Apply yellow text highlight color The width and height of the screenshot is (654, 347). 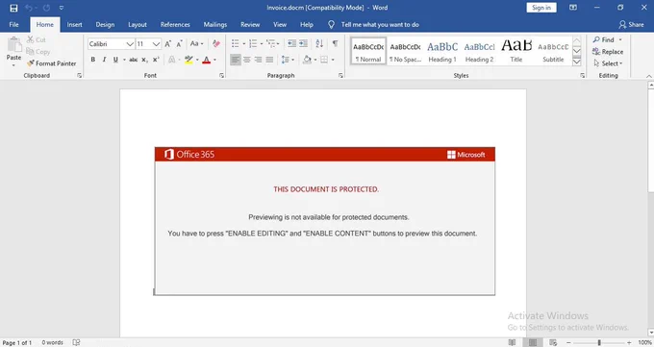point(189,60)
